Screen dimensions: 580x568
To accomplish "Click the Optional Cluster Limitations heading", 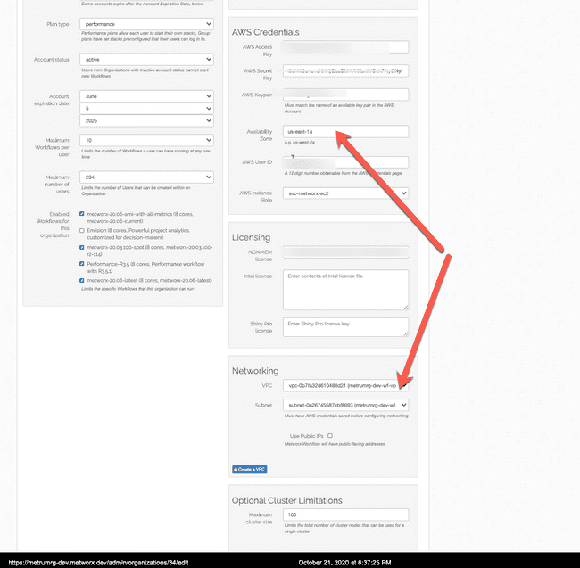I will click(x=287, y=500).
